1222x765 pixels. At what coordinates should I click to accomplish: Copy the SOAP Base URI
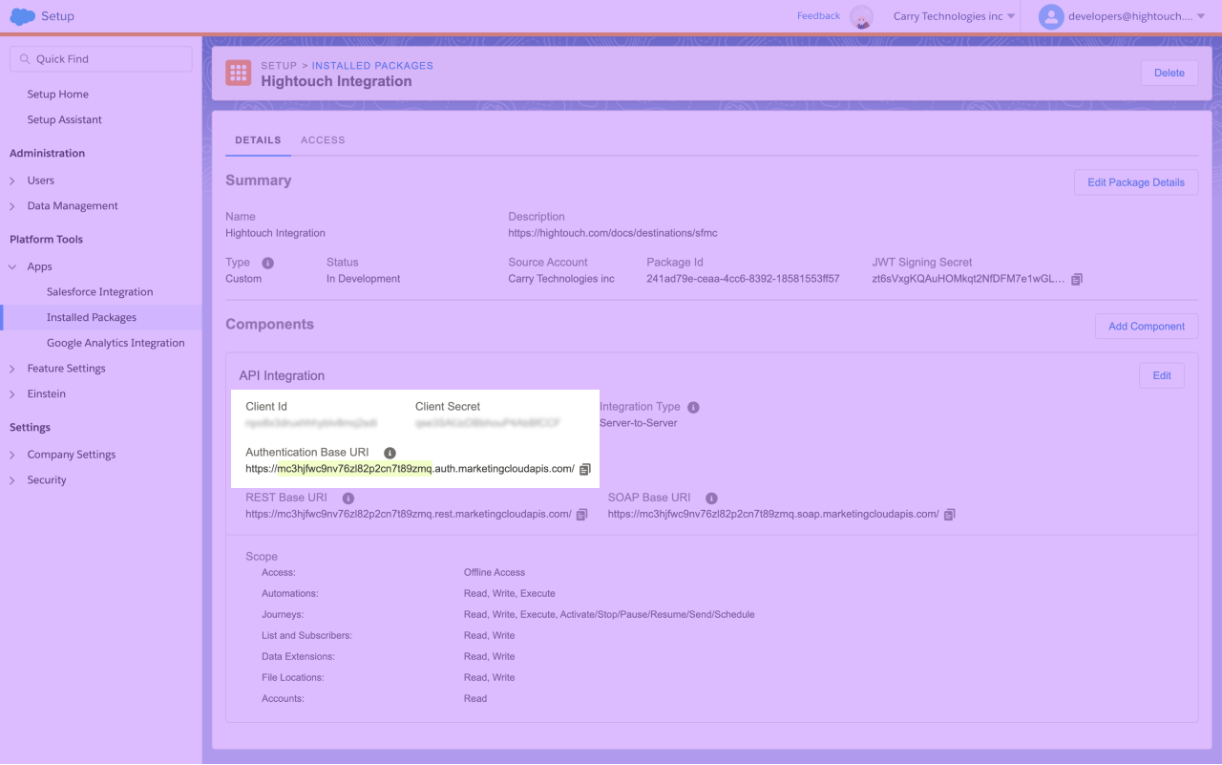(949, 514)
